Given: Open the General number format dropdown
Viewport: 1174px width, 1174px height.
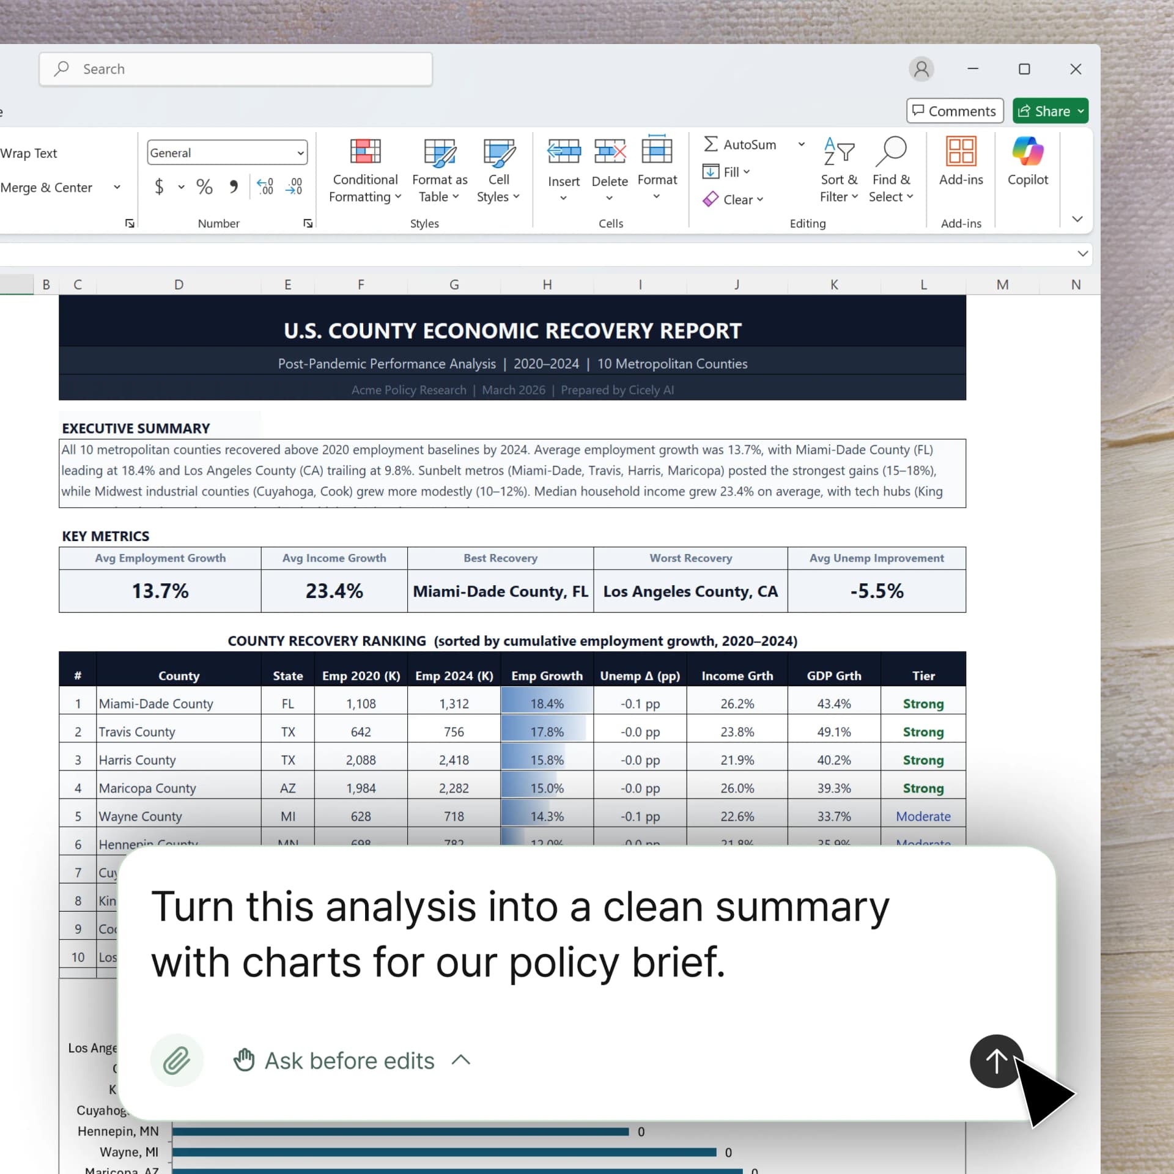Looking at the screenshot, I should 226,152.
